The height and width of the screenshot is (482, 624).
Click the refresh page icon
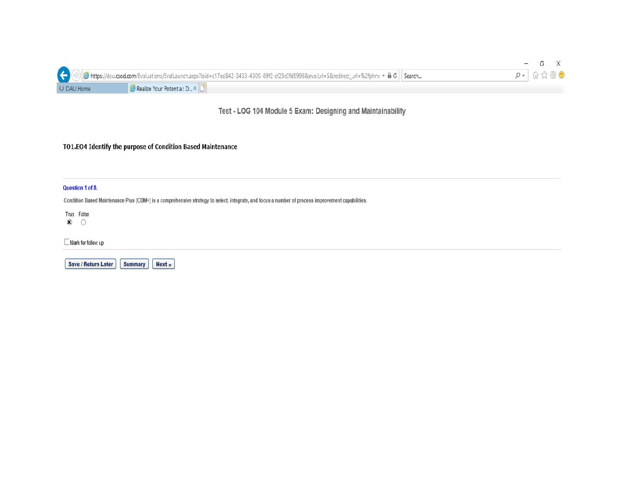coord(395,76)
